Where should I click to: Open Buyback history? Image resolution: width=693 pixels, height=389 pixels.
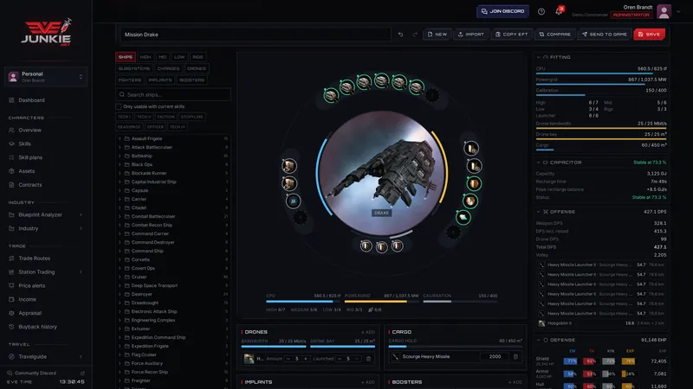pyautogui.click(x=37, y=327)
